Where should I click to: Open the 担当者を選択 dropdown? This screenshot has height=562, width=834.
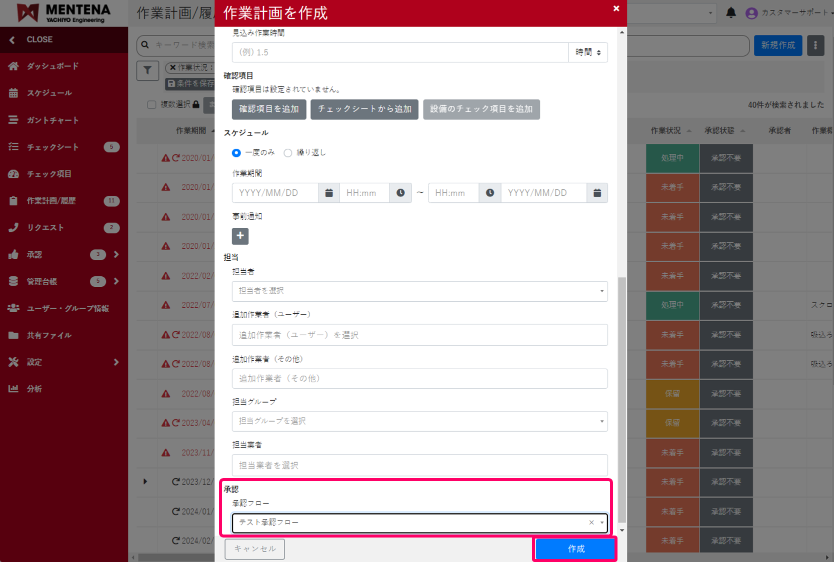pyautogui.click(x=419, y=291)
